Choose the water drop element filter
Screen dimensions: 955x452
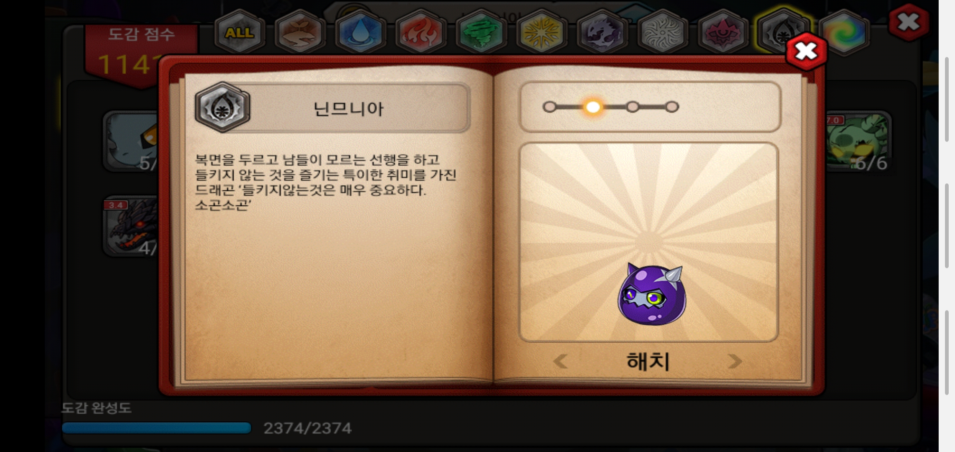(x=360, y=32)
